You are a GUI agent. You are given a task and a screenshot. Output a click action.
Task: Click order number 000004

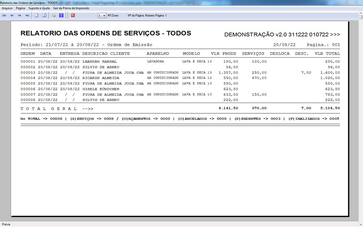point(28,78)
